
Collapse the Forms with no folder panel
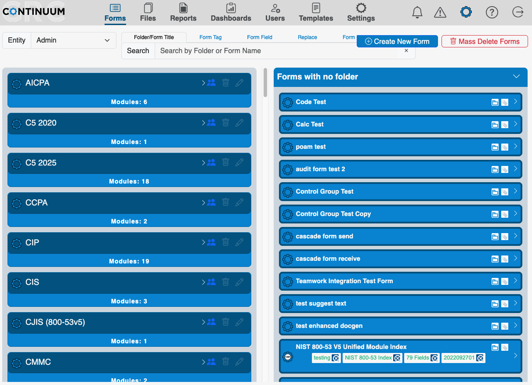(x=517, y=76)
